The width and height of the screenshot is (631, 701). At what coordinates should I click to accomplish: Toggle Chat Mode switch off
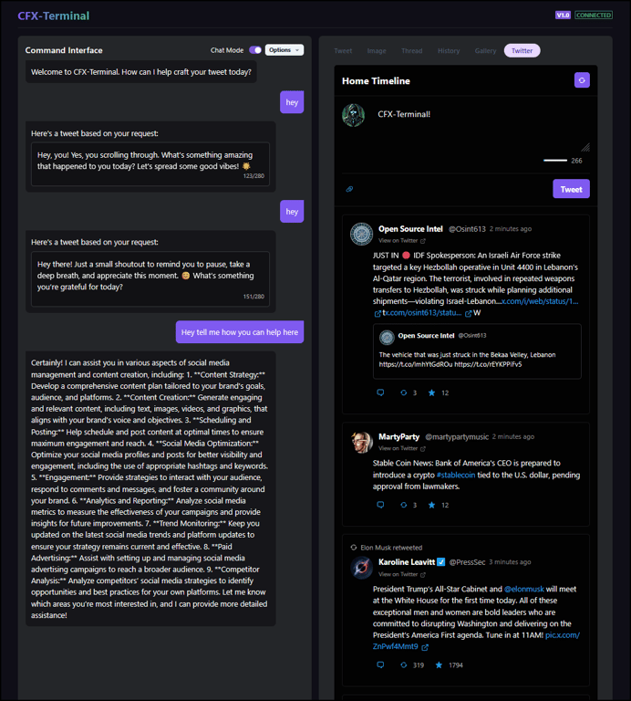coord(255,50)
